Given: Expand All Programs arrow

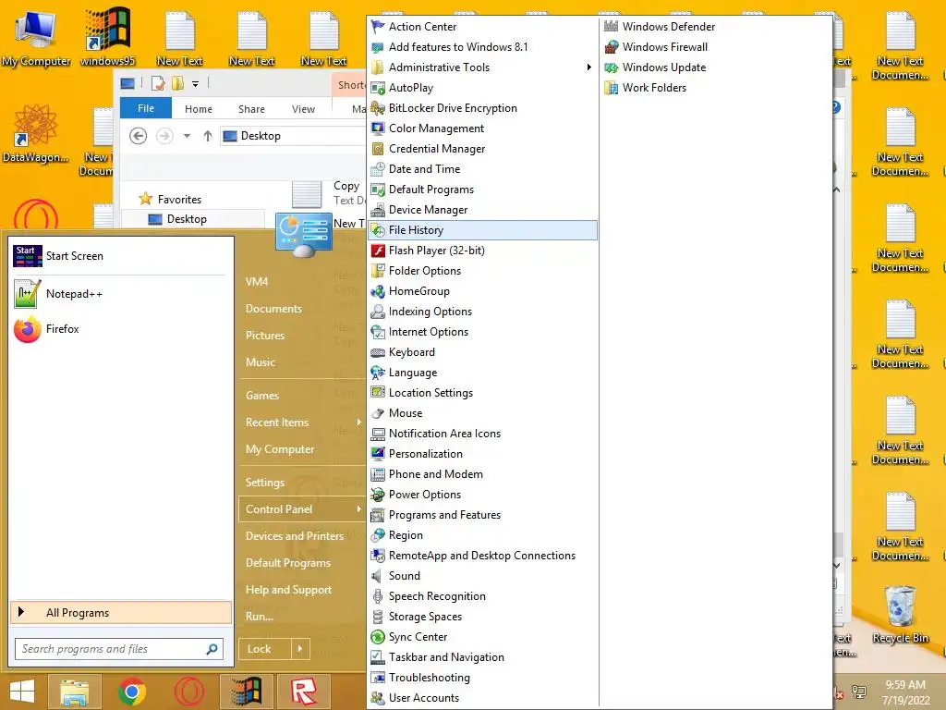Looking at the screenshot, I should 21,612.
